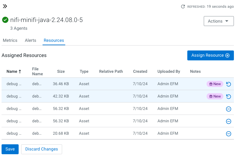Image resolution: width=237 pixels, height=157 pixels.
Task: Undo assignment of the 36.46 KB resource
Action: 229,84
